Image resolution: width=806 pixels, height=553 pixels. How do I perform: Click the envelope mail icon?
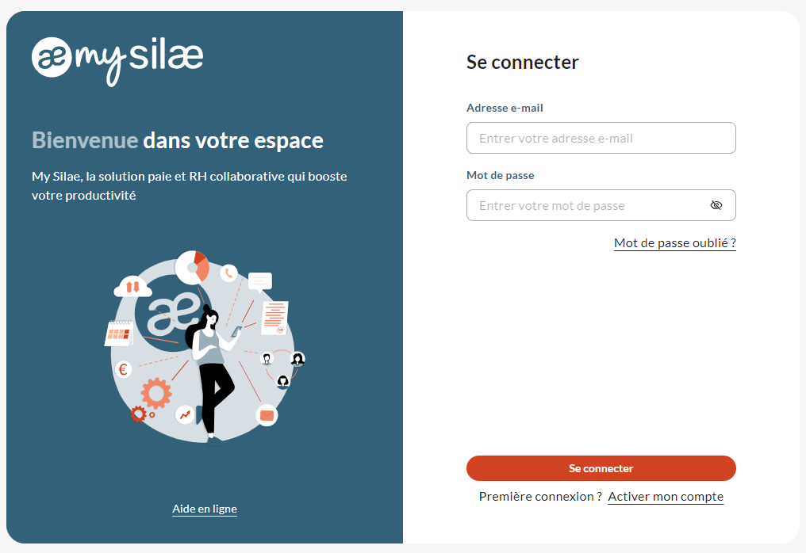(x=267, y=415)
